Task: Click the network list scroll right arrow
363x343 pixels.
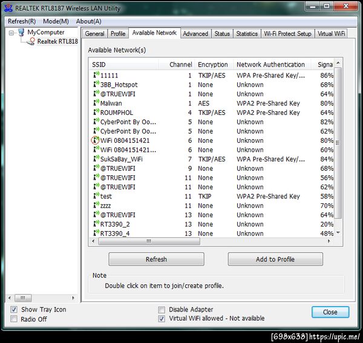Action: tap(329, 241)
